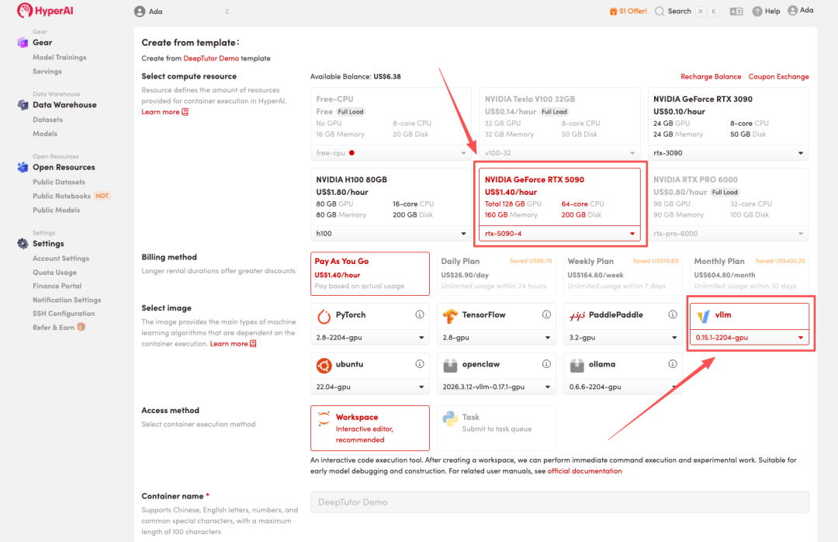The height and width of the screenshot is (542, 838).
Task: Open Model Trainings in sidebar
Action: [x=59, y=57]
